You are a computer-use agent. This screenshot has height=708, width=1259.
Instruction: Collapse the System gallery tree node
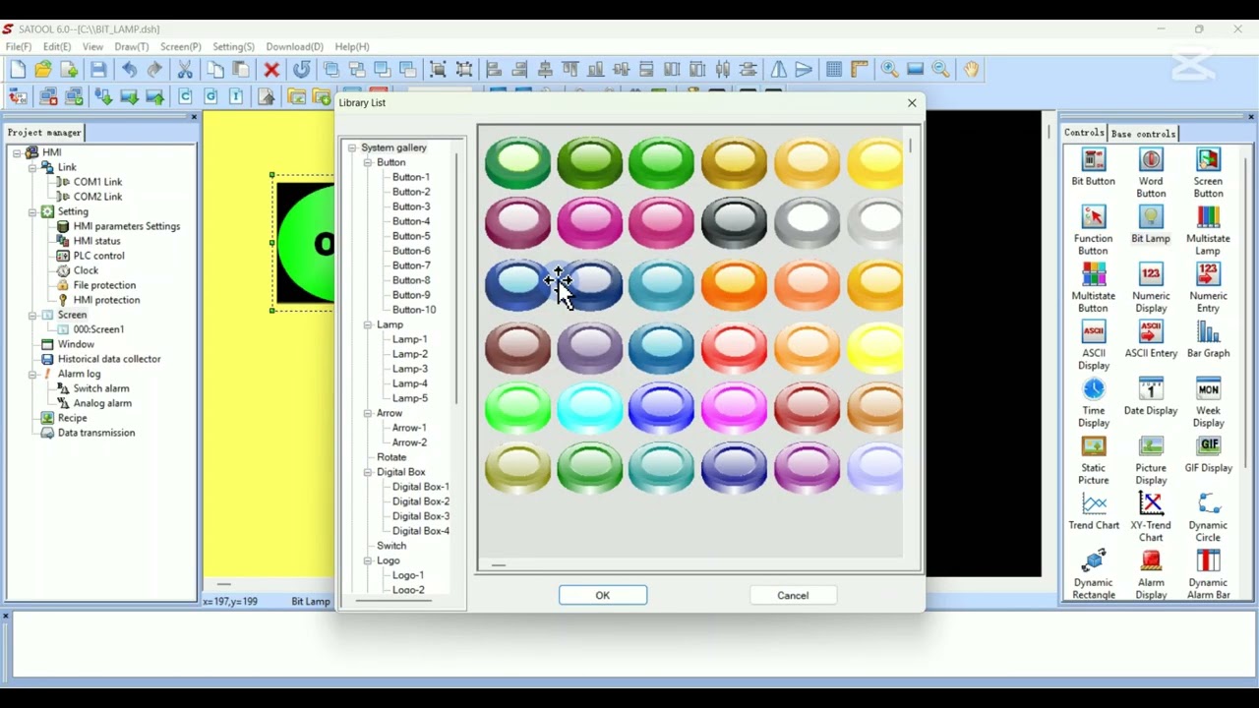[x=352, y=147]
